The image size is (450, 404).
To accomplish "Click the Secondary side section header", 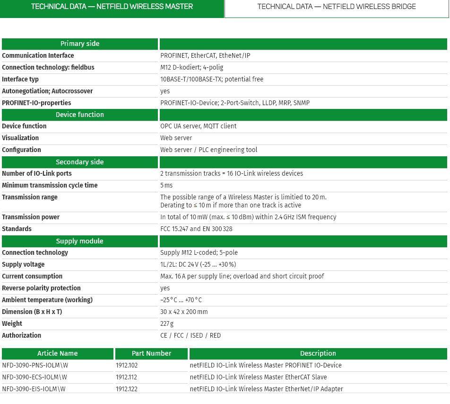I will [x=80, y=162].
